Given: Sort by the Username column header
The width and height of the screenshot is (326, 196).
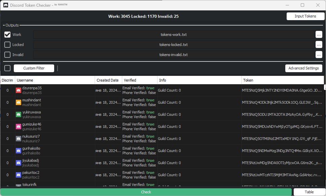Looking at the screenshot, I should tap(55, 80).
